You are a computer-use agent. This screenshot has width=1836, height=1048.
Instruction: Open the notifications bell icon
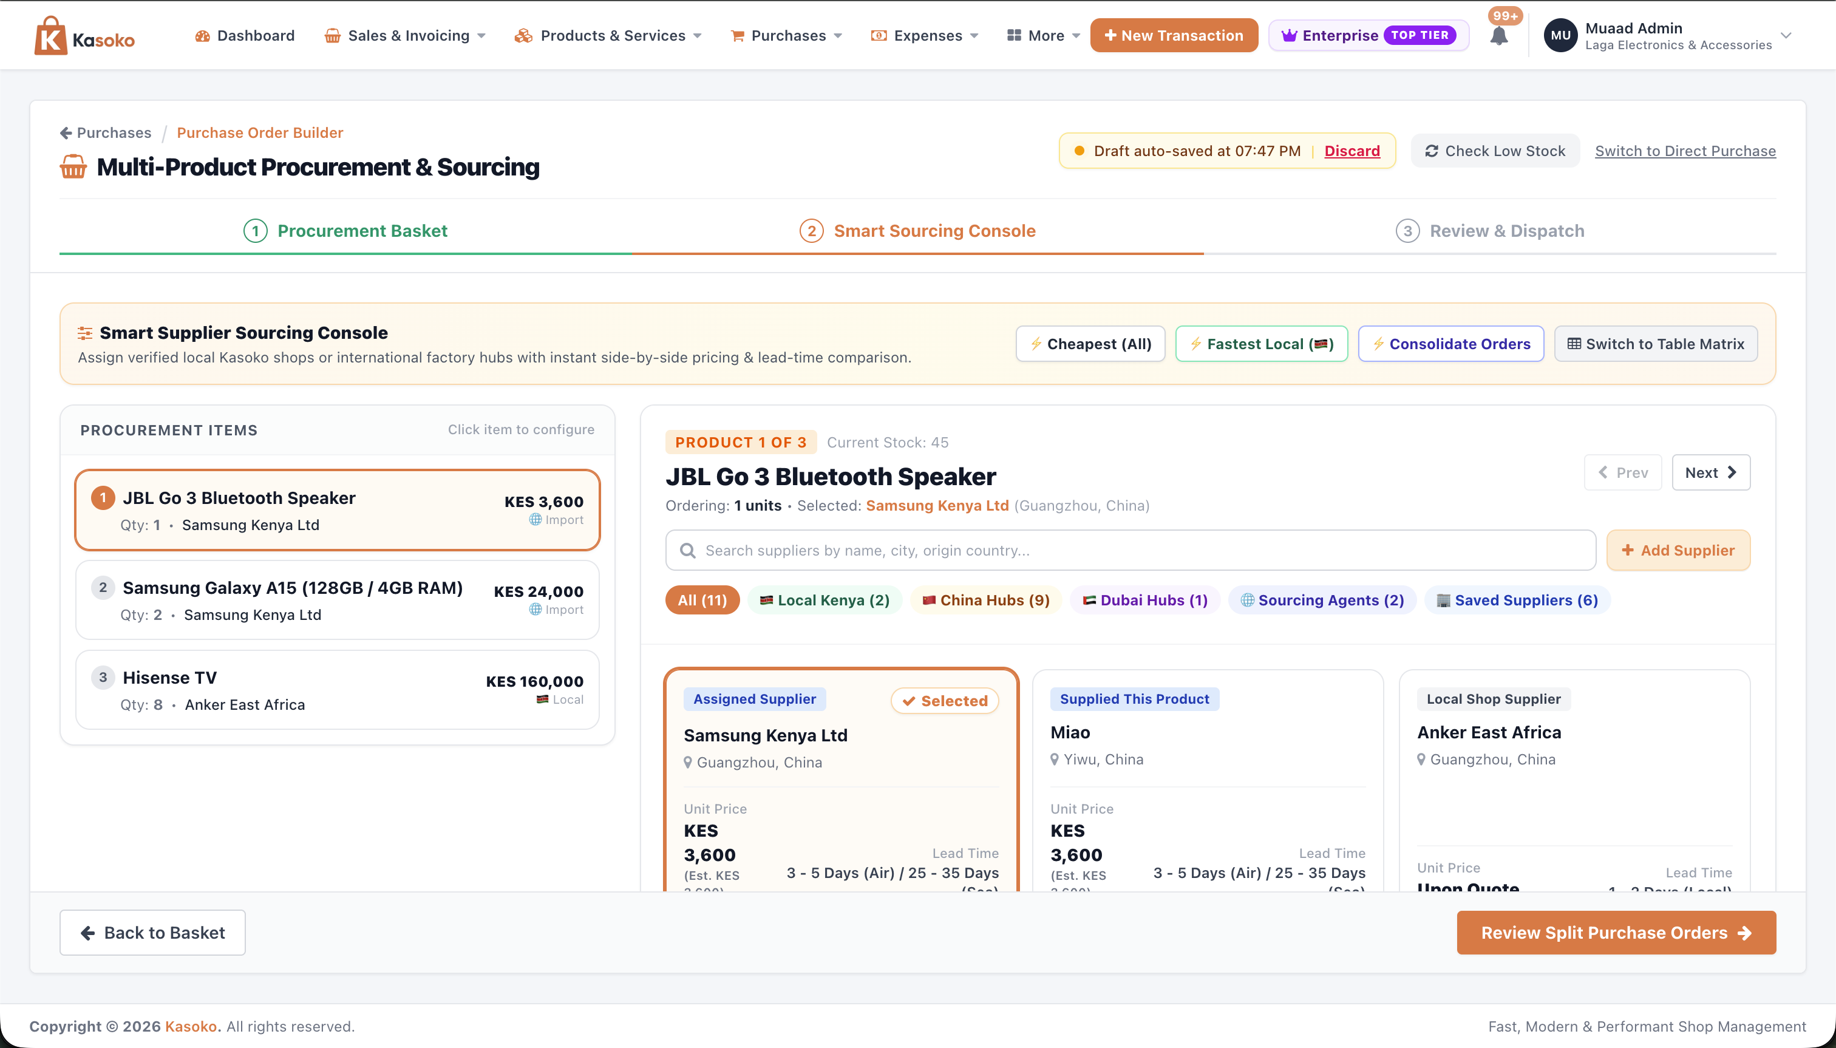coord(1498,36)
